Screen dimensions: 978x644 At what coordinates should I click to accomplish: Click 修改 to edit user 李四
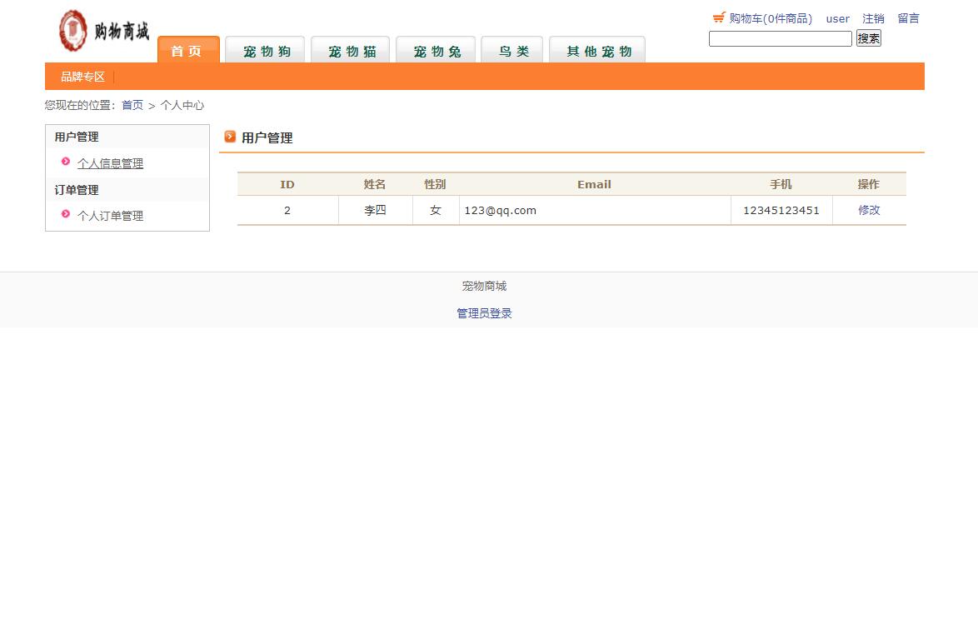pos(868,210)
